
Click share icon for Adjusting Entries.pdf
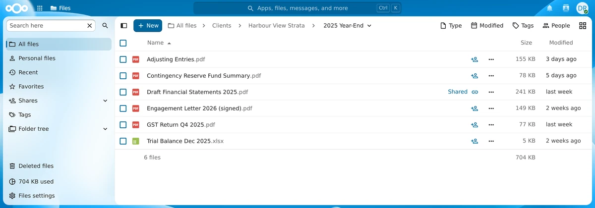[475, 59]
